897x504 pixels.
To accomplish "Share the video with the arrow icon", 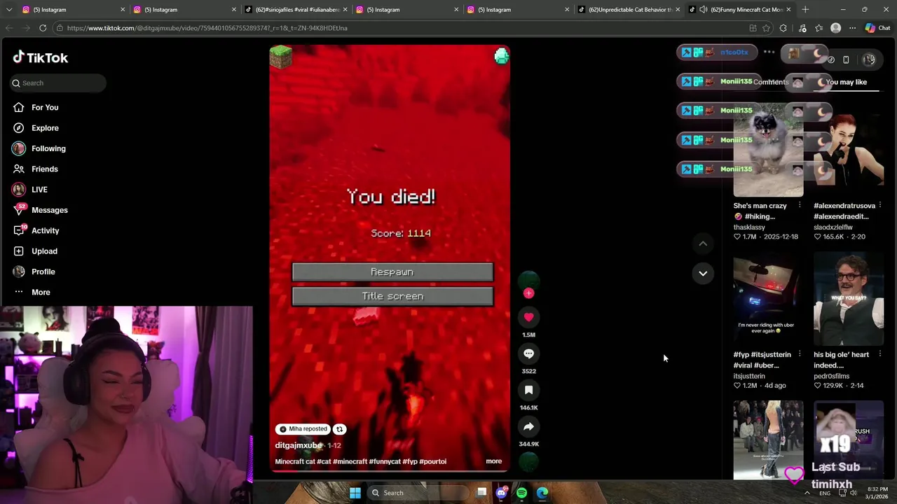I will click(x=528, y=426).
